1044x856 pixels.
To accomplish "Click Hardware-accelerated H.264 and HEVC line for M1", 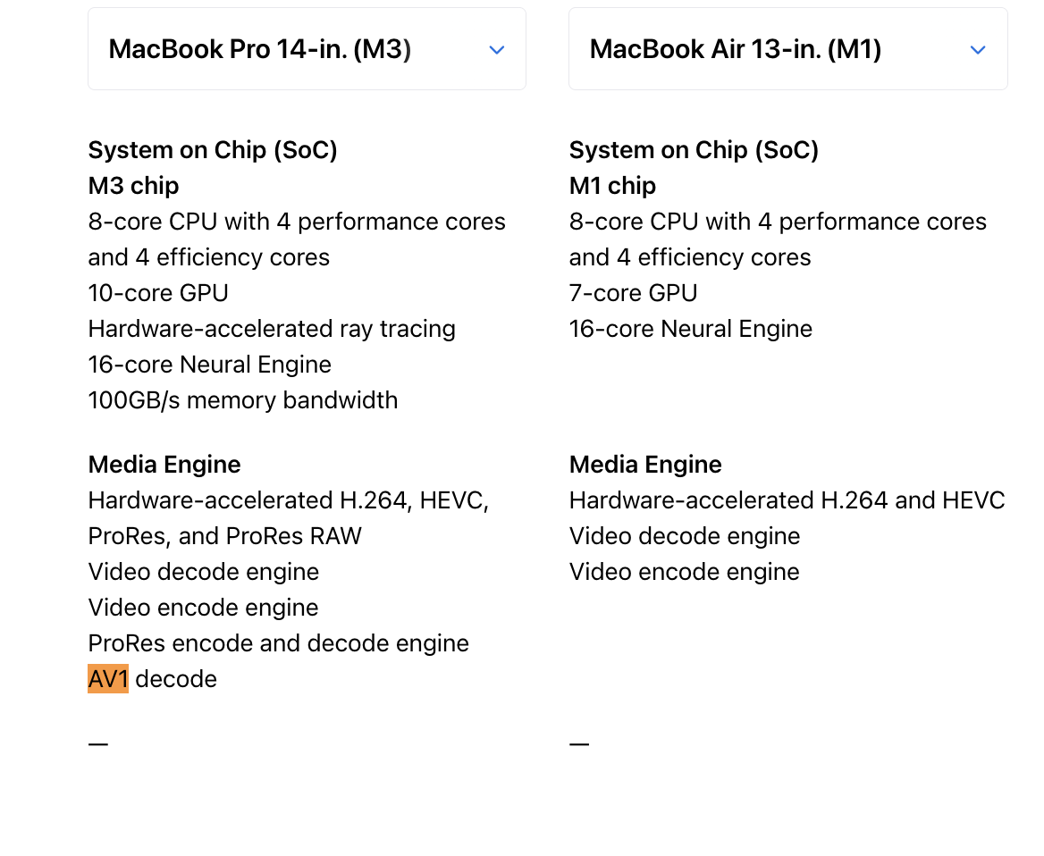I will point(787,500).
